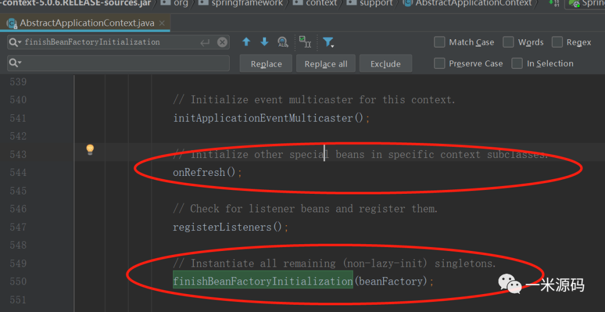Click comment 'Check for listener beans and register them'
The width and height of the screenshot is (605, 312).
click(306, 208)
